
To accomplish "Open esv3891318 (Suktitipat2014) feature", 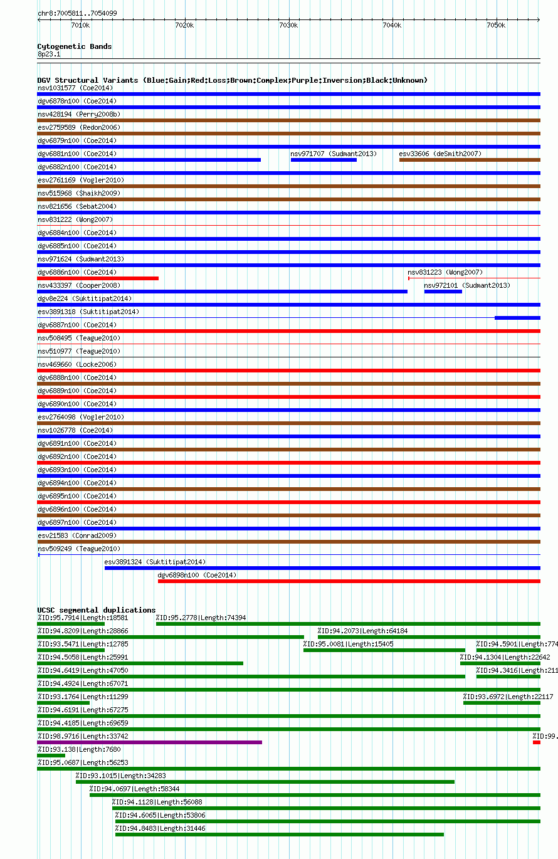I will (x=88, y=312).
